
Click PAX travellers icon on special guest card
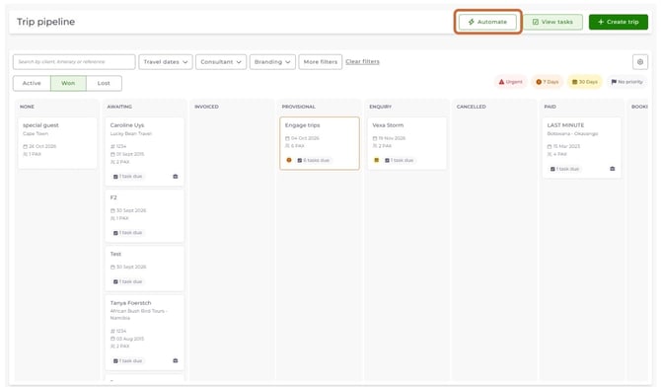25,154
